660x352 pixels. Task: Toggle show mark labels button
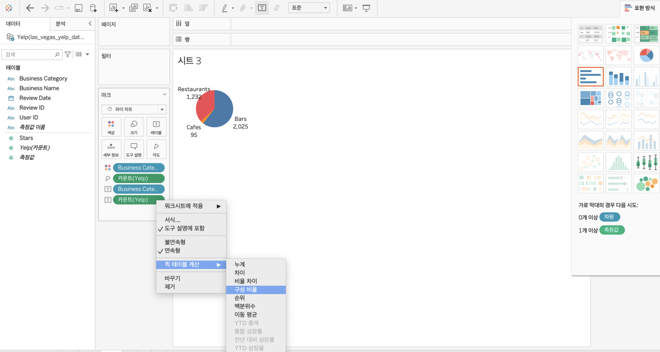click(262, 8)
